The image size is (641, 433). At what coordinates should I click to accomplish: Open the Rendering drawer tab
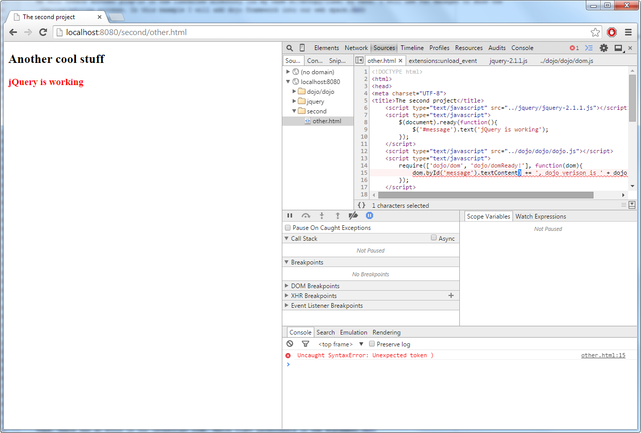tap(387, 332)
